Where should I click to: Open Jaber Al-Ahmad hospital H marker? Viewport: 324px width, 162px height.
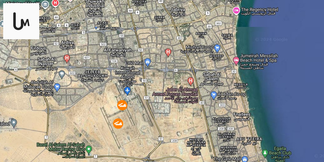pos(190,81)
